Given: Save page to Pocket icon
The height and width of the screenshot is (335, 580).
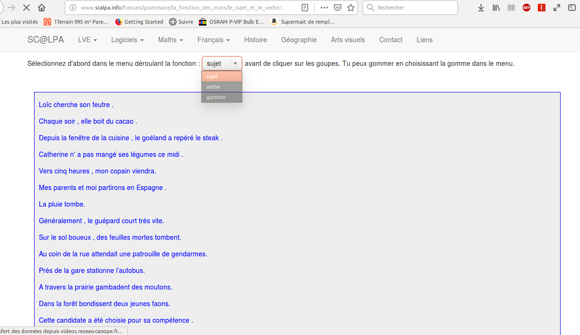Looking at the screenshot, I should (x=338, y=8).
